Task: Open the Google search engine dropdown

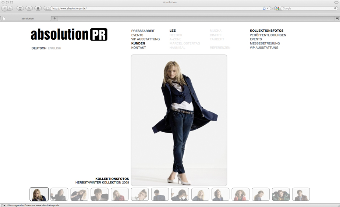Action: pos(278,8)
